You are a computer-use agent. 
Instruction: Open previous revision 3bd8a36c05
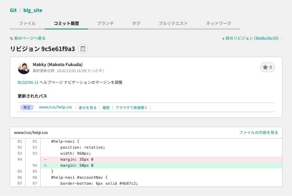pos(252,38)
